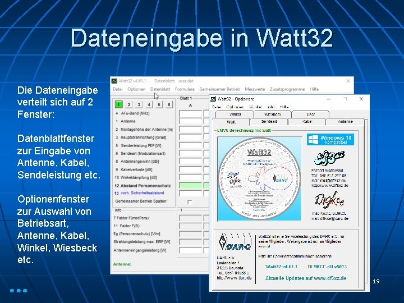Click Kabelverluste [dB] field, column A
Screen dimensions: 404x303
(x=190, y=169)
